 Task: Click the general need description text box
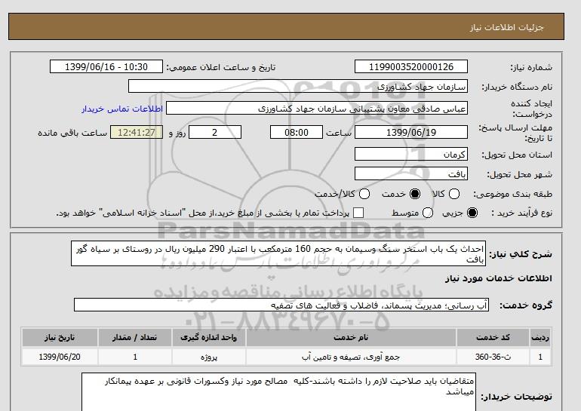pos(278,253)
